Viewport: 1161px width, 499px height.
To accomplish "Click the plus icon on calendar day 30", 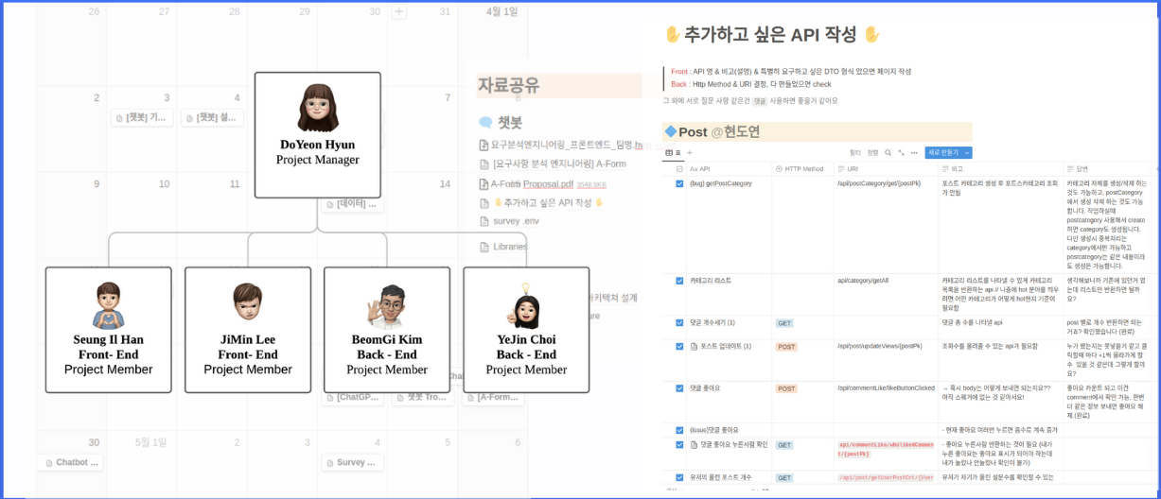I will point(398,12).
